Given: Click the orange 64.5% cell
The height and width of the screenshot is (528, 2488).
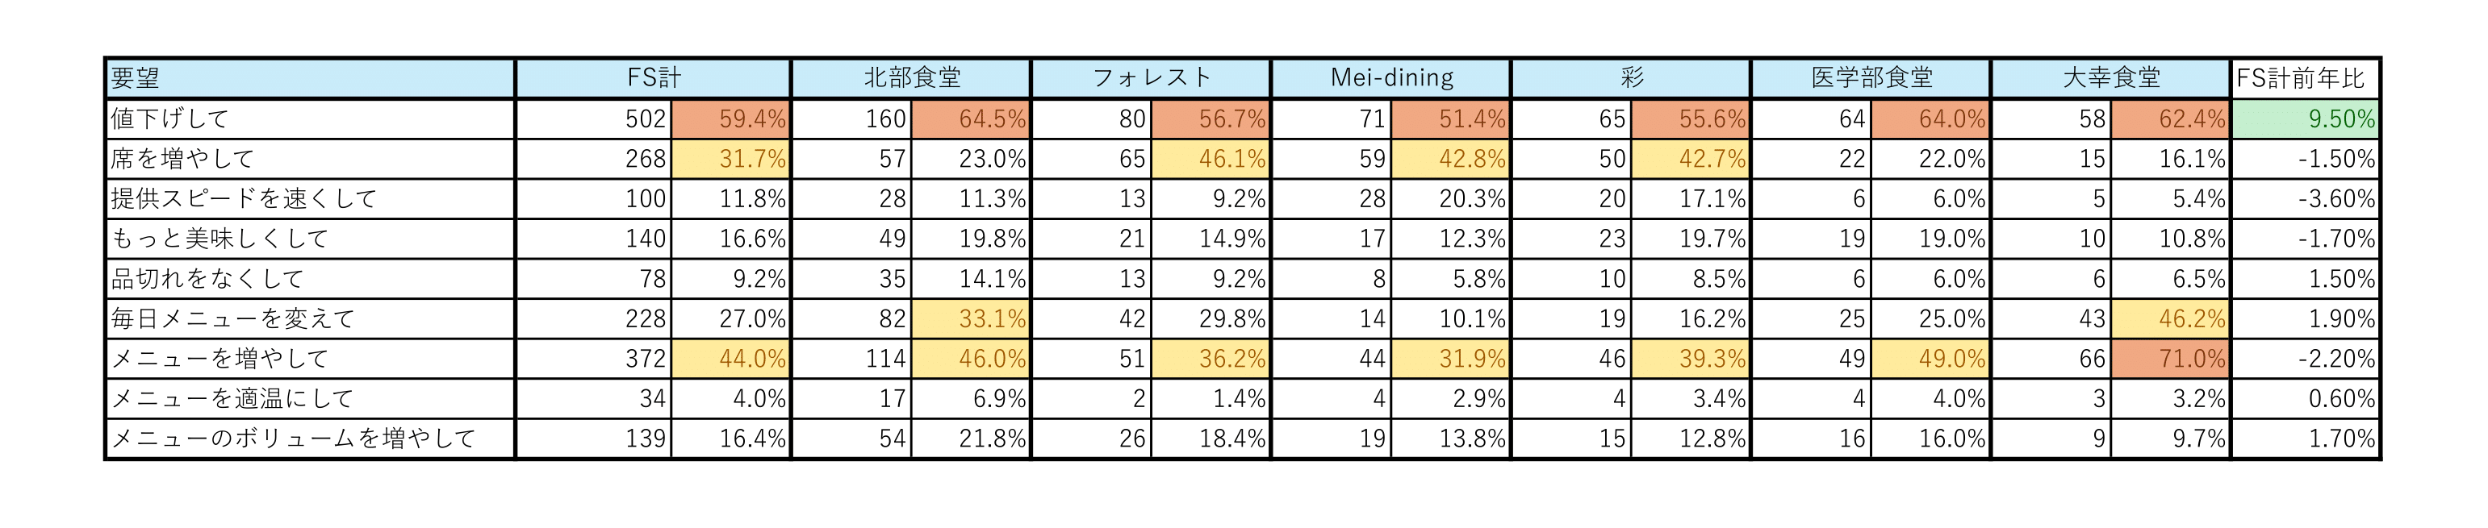Looking at the screenshot, I should [971, 118].
